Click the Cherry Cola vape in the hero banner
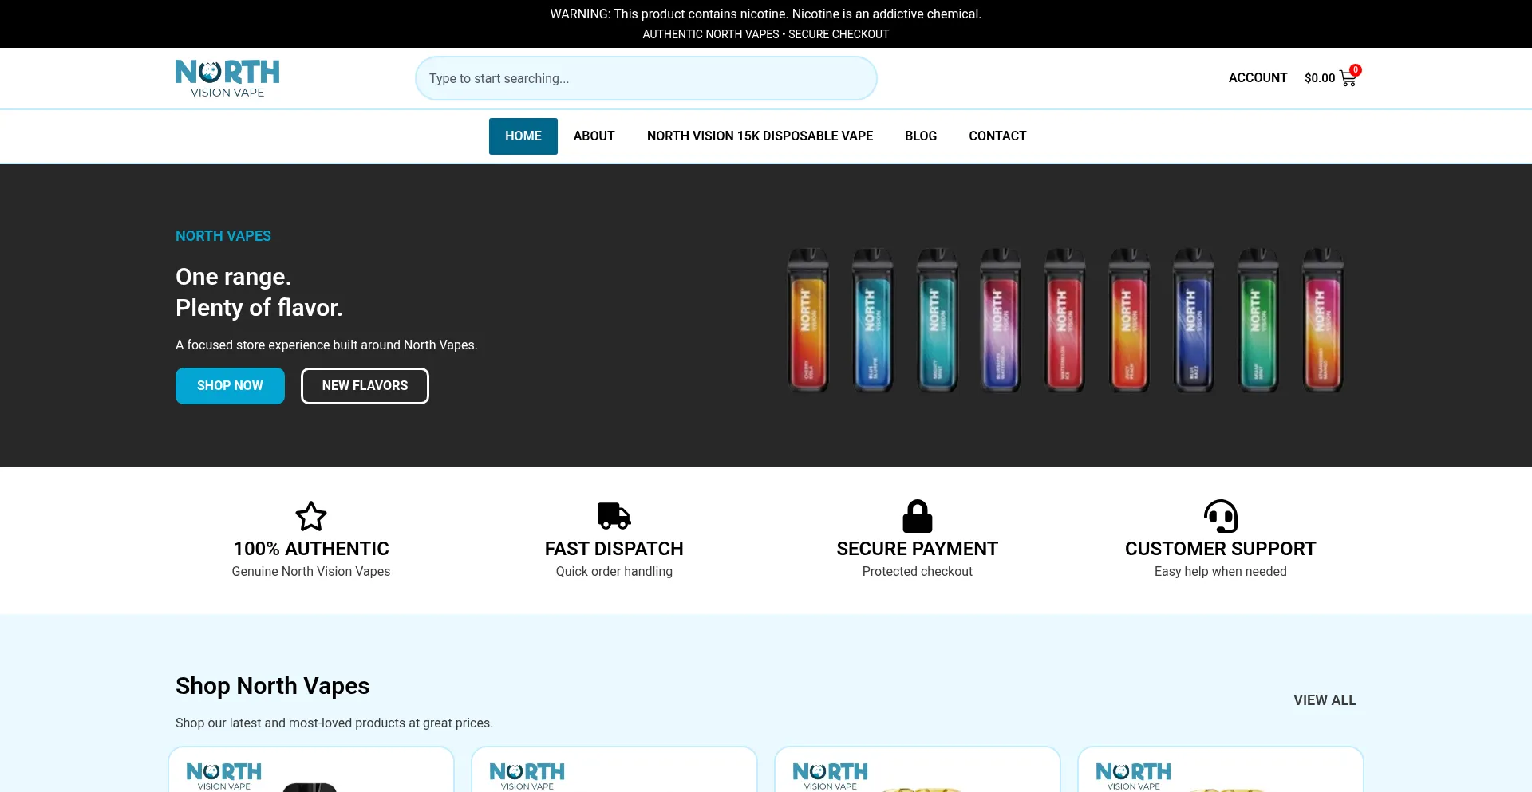Viewport: 1532px width, 792px height. pos(808,320)
